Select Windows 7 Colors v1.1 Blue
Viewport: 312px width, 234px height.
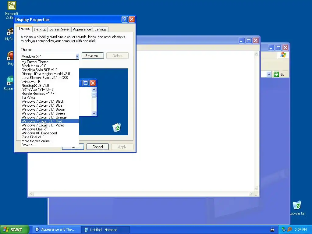pyautogui.click(x=50, y=105)
